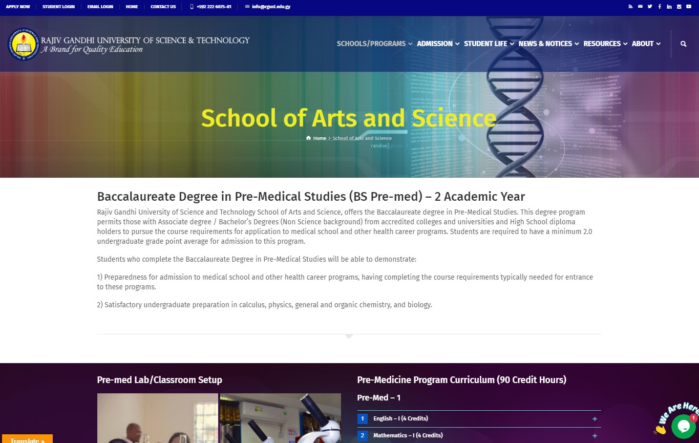Screen dimensions: 699x443
Task: Open the Translate button
Action: point(27,439)
